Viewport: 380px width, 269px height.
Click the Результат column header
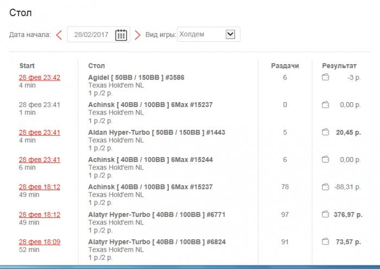(339, 66)
